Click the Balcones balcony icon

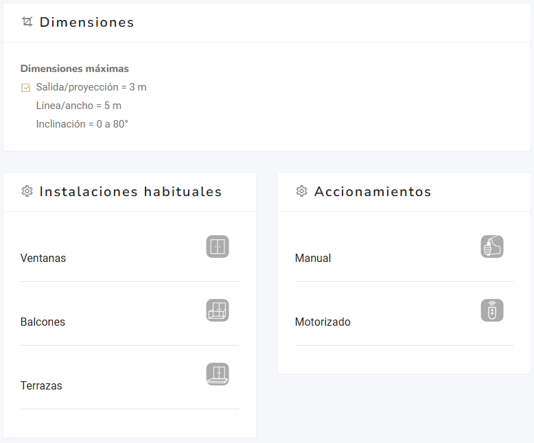pyautogui.click(x=218, y=311)
